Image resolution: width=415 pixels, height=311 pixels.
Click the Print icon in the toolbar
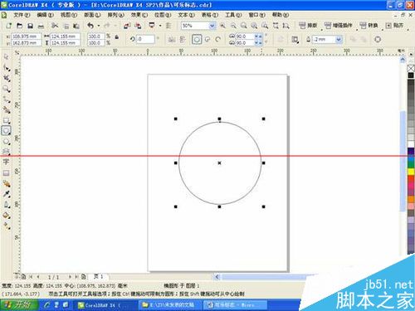click(41, 26)
